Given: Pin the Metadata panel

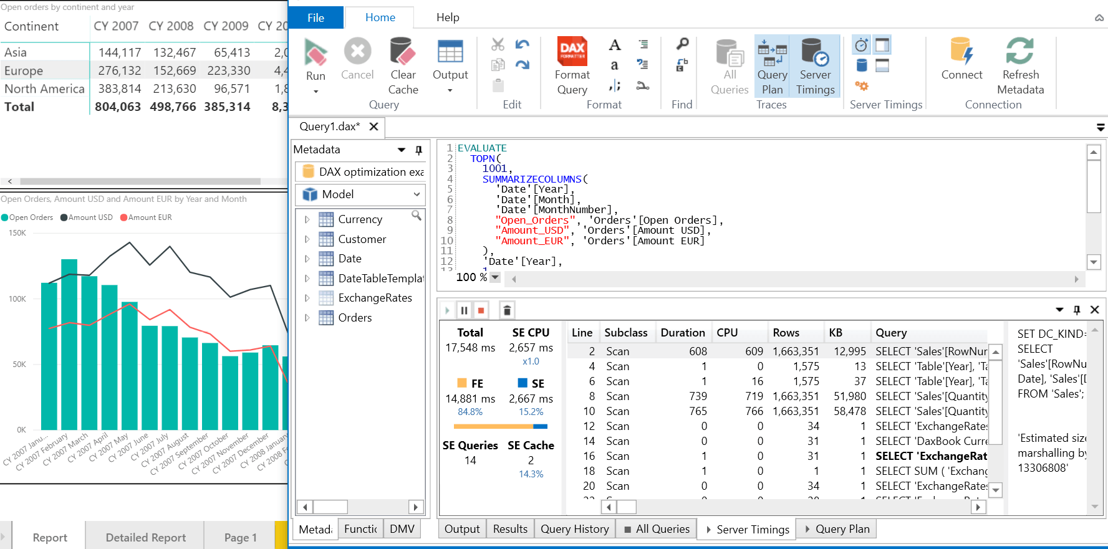Looking at the screenshot, I should 419,150.
